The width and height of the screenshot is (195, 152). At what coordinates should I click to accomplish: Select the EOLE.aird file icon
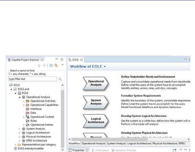point(15,89)
